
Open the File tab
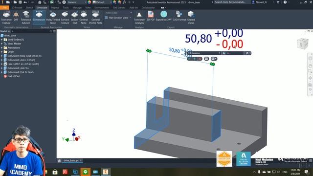click(4, 8)
